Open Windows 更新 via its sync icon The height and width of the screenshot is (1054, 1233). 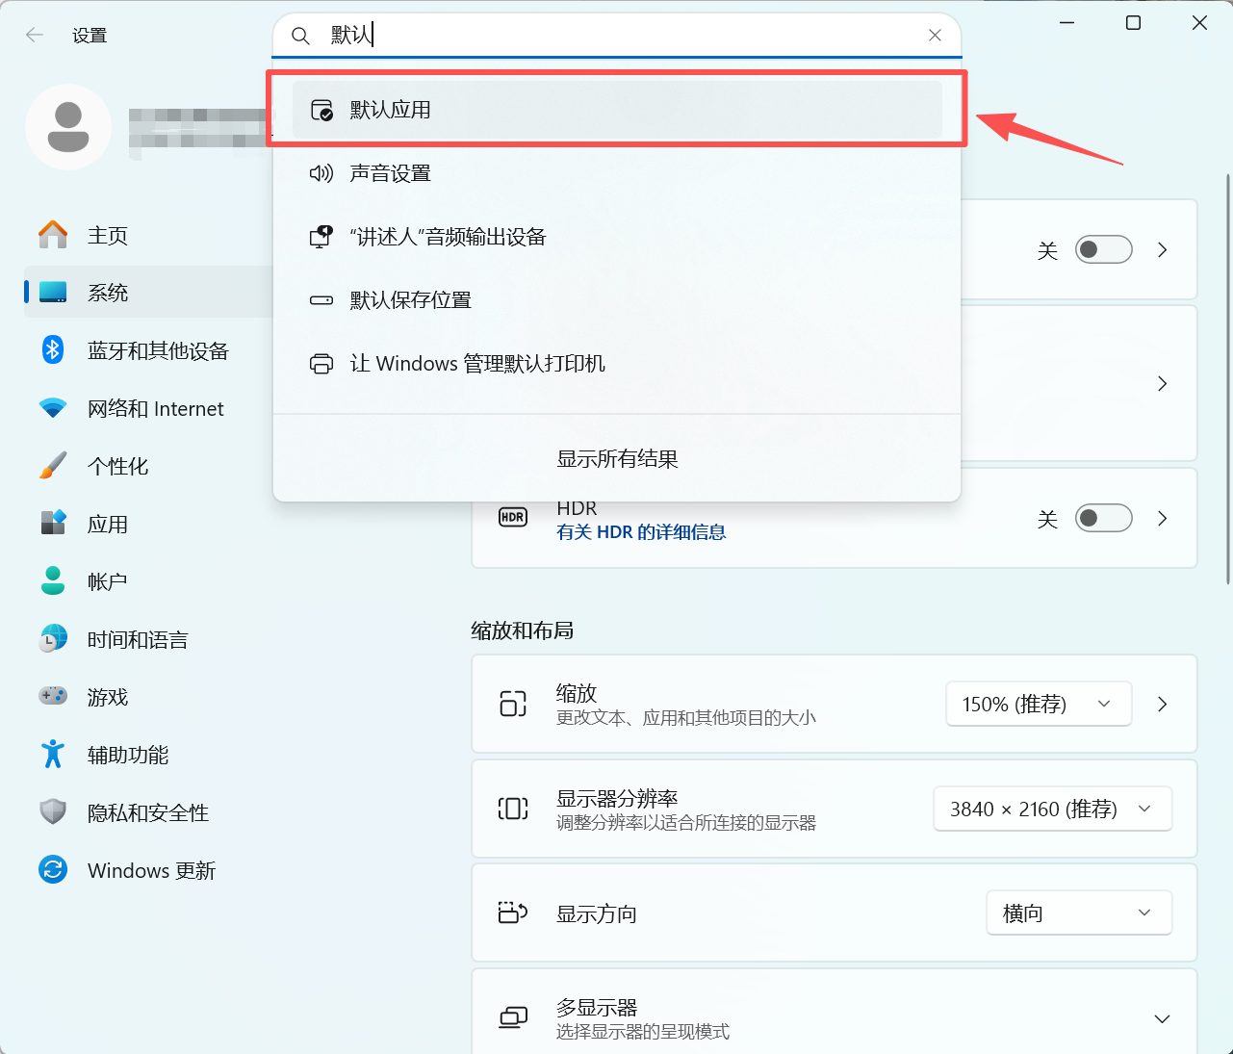(53, 870)
